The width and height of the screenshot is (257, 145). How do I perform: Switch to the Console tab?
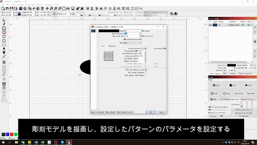[x=233, y=74]
